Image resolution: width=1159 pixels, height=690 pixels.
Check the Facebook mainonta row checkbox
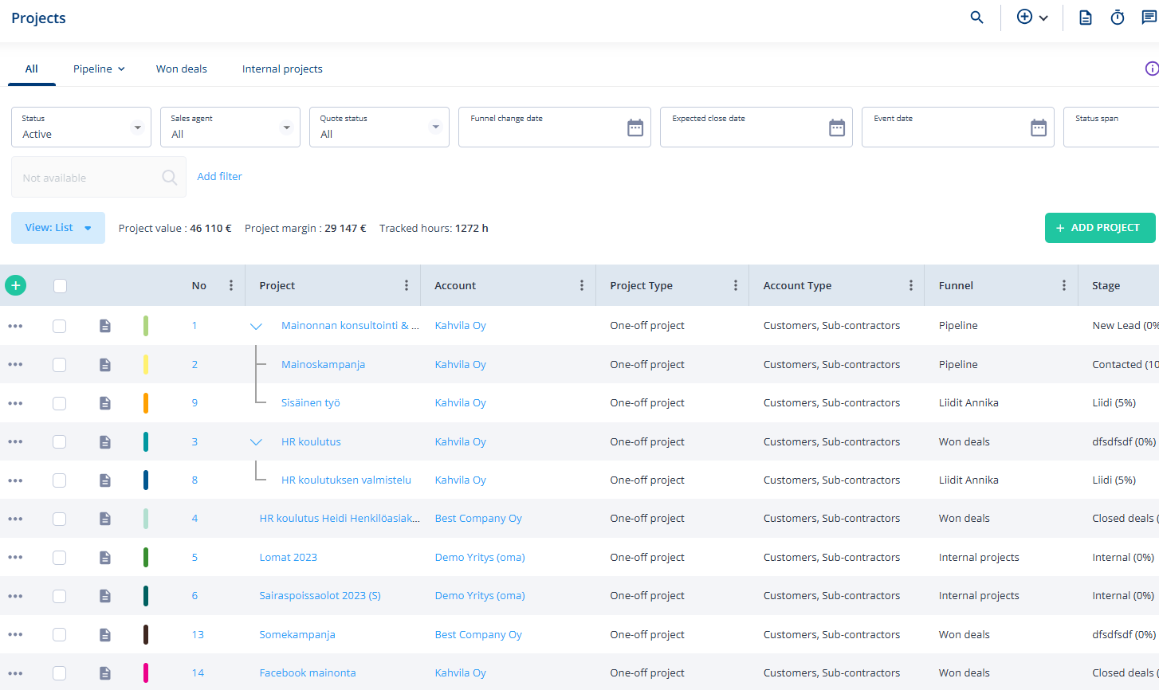(59, 673)
